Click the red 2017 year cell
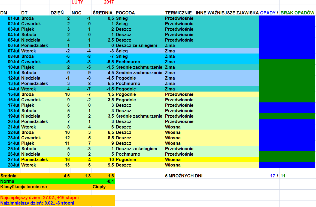 109,2
